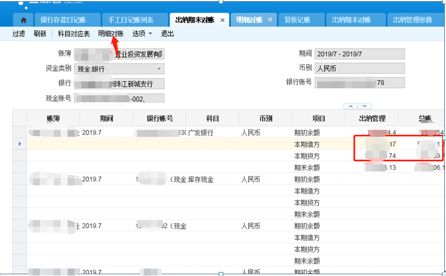The image size is (446, 276).
Task: Click 过滤 in the toolbar
Action: tap(20, 34)
